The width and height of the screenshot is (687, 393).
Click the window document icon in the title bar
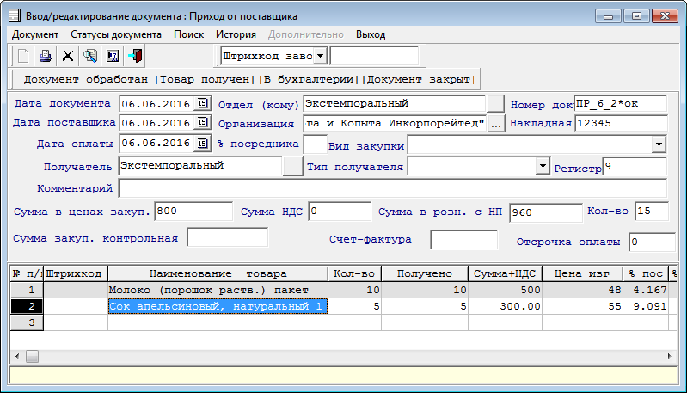[15, 15]
